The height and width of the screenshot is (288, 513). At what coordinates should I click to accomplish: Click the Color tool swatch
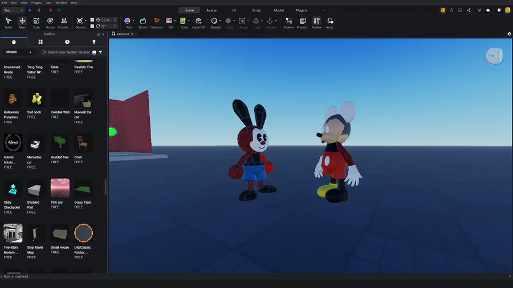[229, 21]
